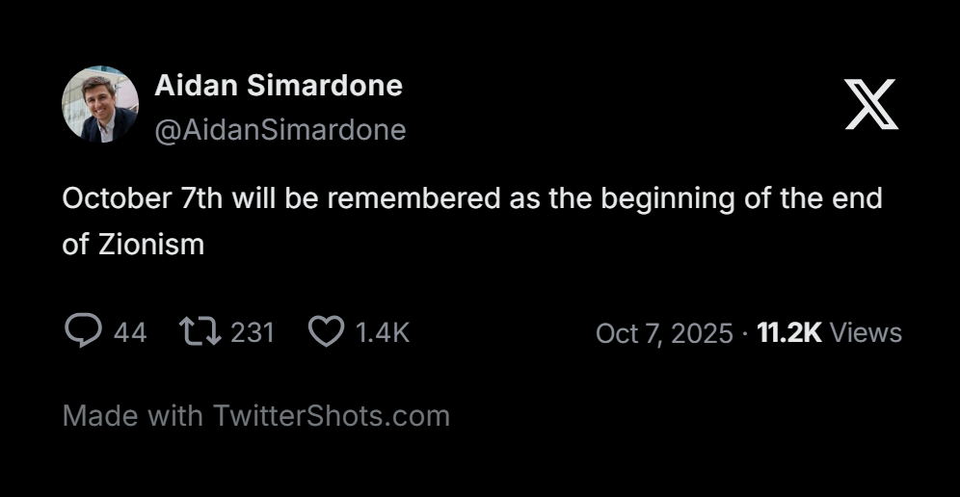Click the reply speech bubble icon
The image size is (960, 497).
point(84,332)
